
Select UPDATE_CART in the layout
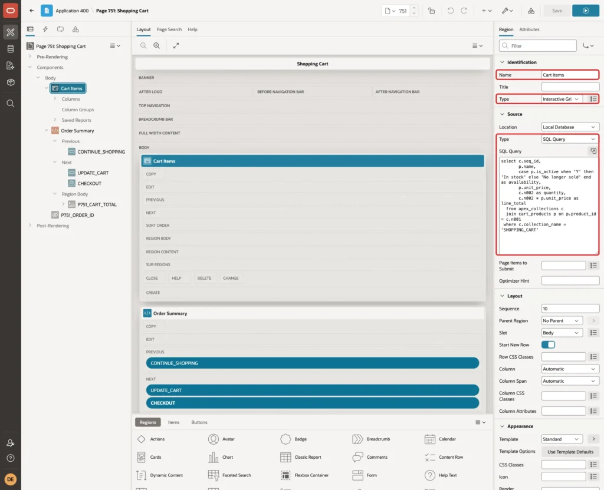pos(313,390)
